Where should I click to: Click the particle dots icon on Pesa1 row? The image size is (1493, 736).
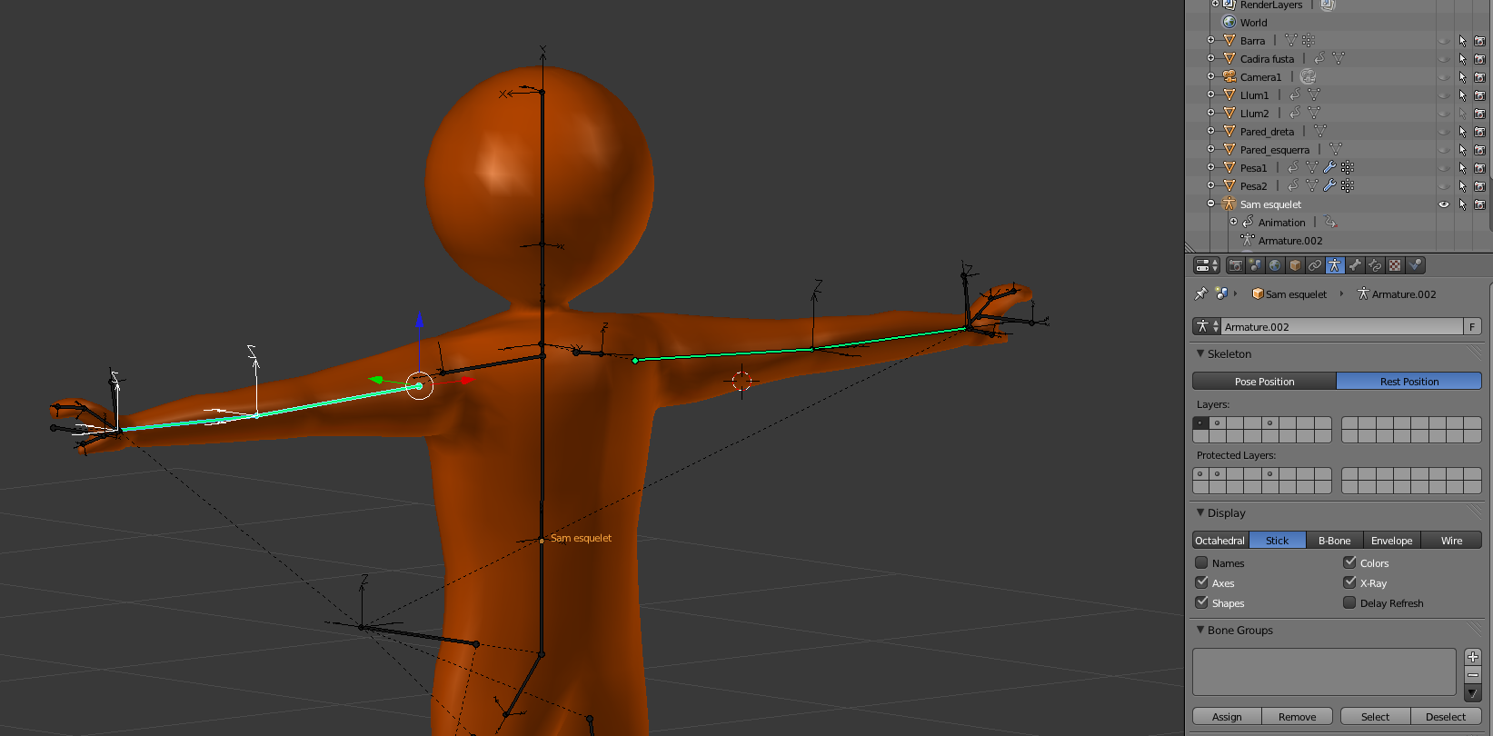pyautogui.click(x=1348, y=167)
